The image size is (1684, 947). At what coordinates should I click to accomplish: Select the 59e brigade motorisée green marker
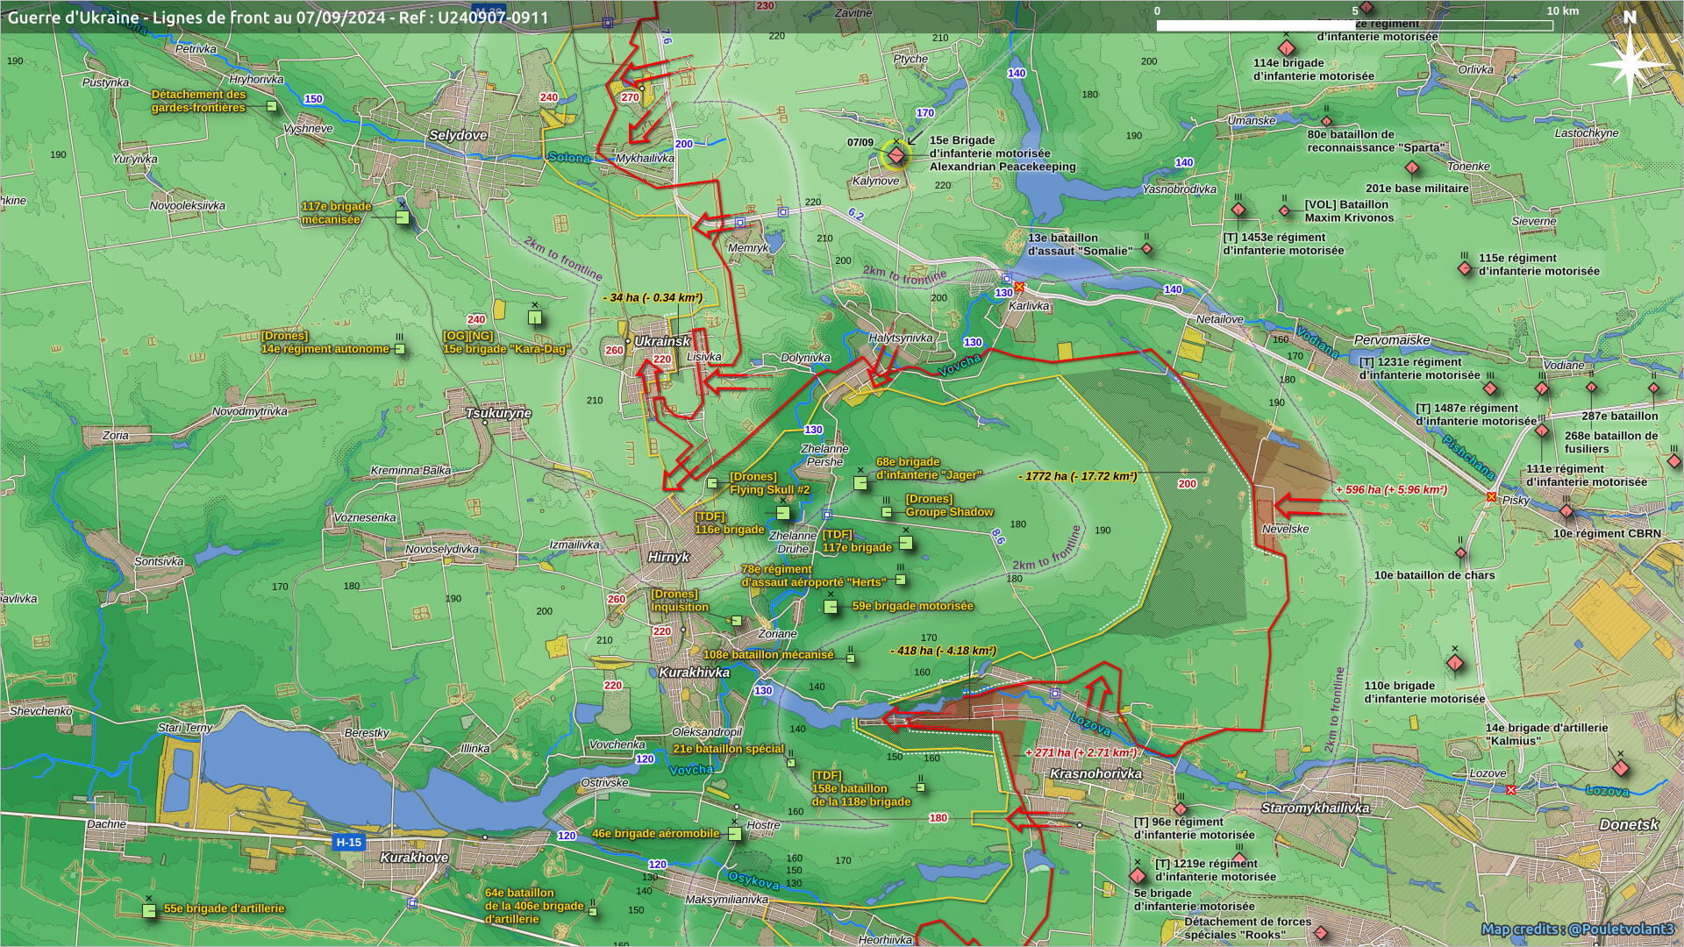pyautogui.click(x=831, y=607)
